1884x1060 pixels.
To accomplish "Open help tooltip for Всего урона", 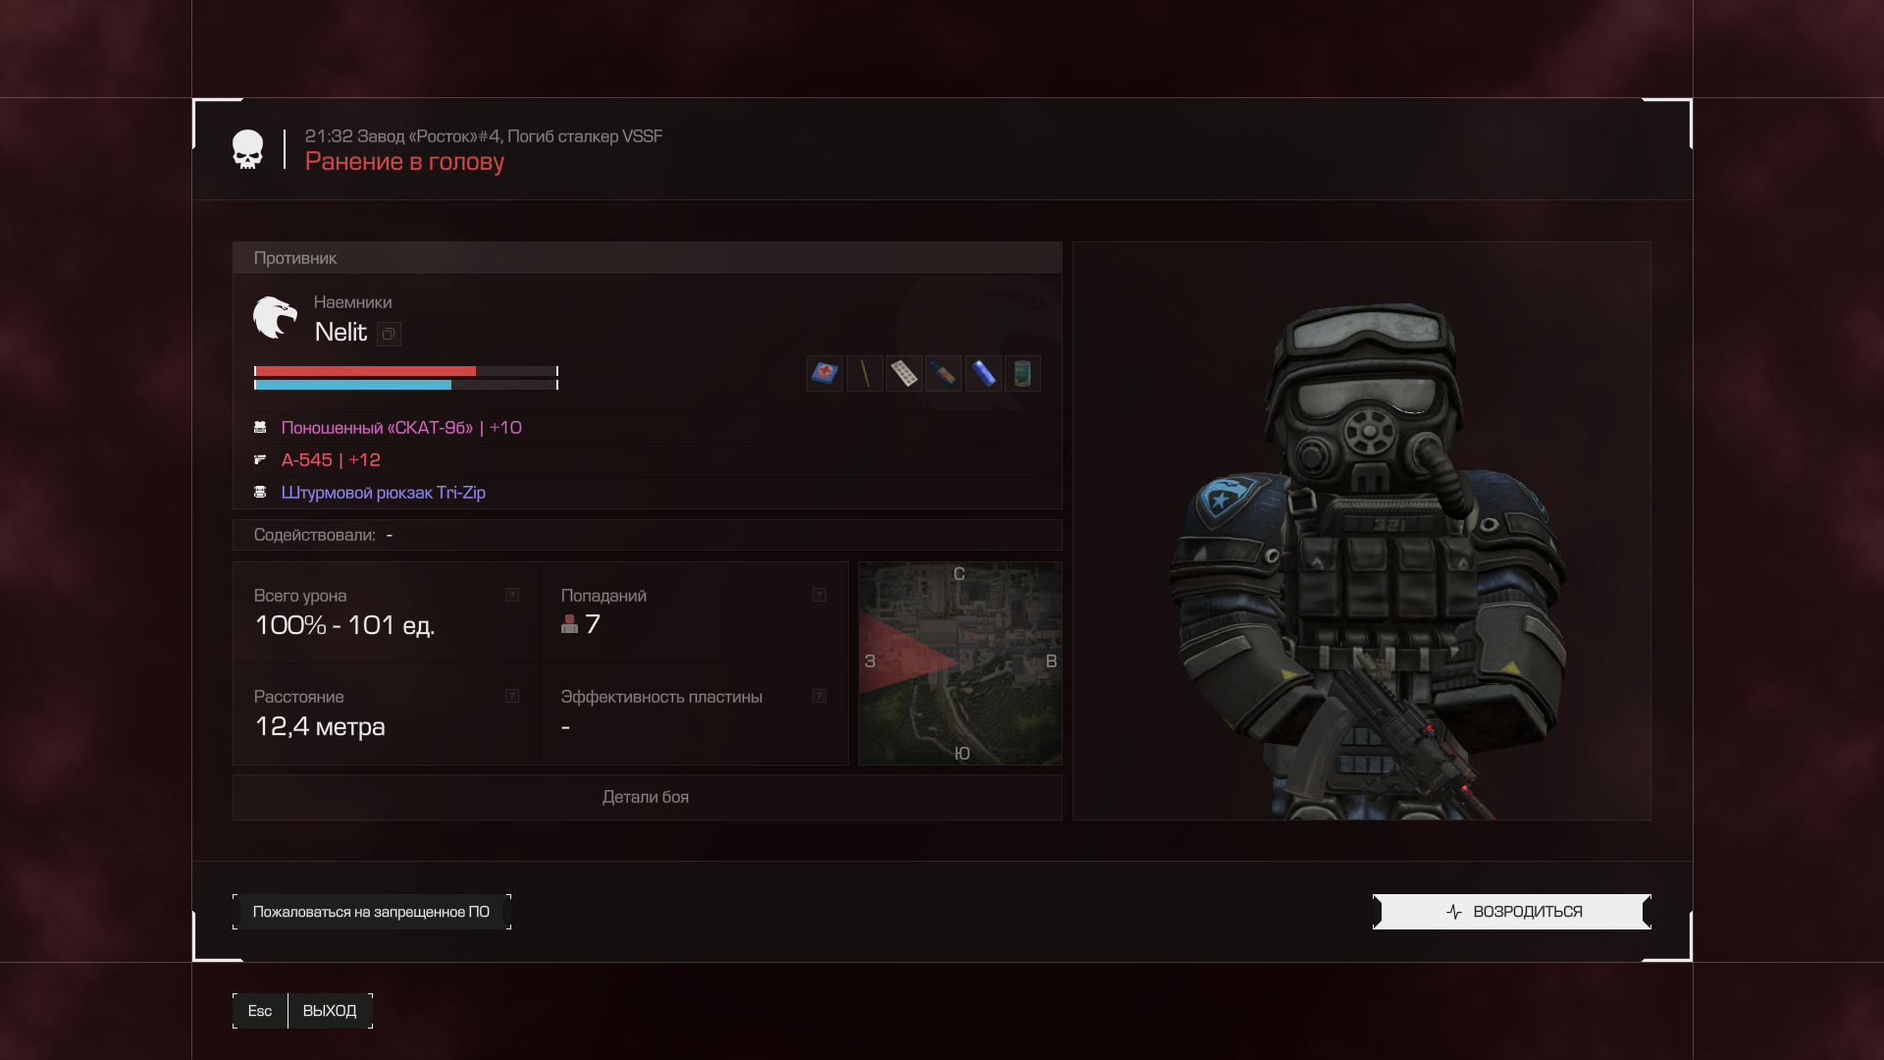I will (x=512, y=595).
